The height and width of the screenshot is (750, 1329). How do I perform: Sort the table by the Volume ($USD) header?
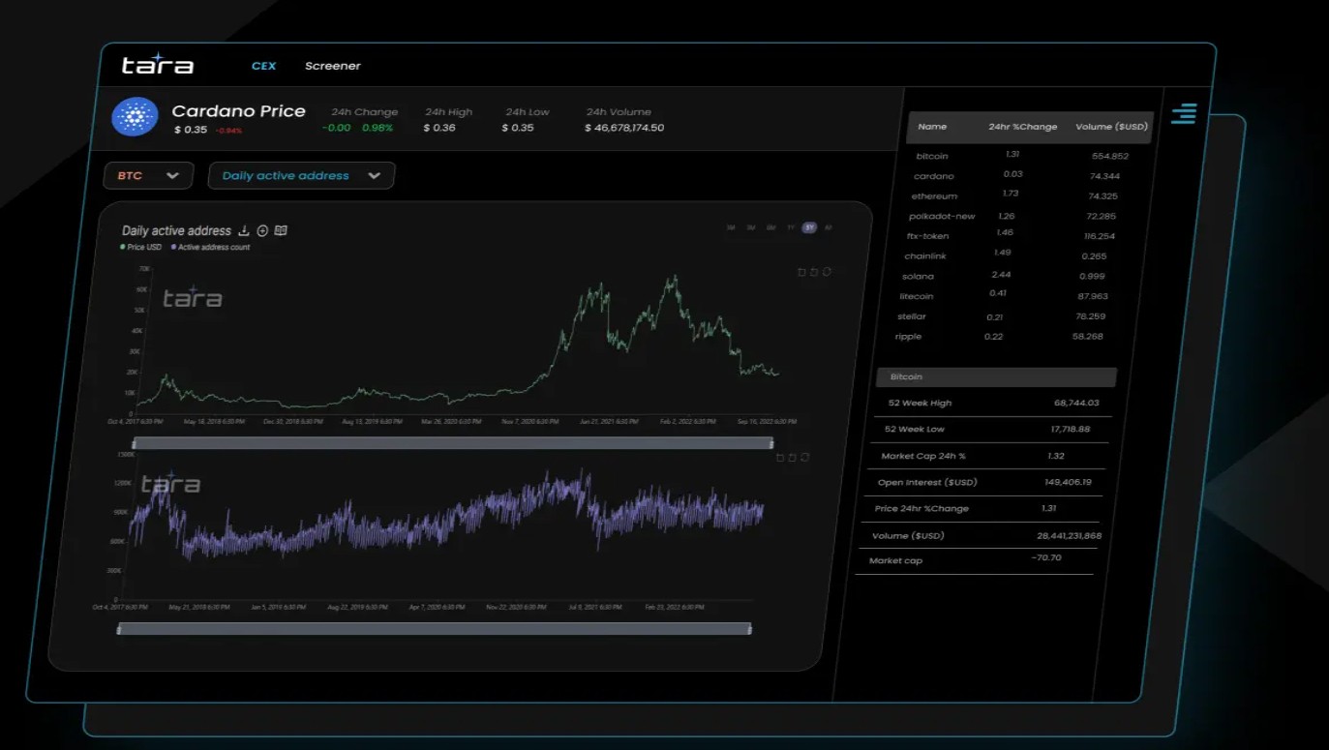pos(1111,127)
